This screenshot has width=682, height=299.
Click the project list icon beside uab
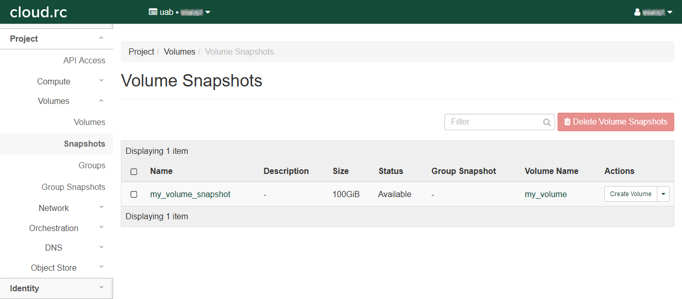[153, 12]
